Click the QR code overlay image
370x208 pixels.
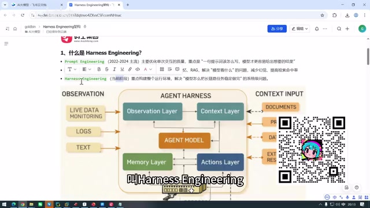coord(312,150)
